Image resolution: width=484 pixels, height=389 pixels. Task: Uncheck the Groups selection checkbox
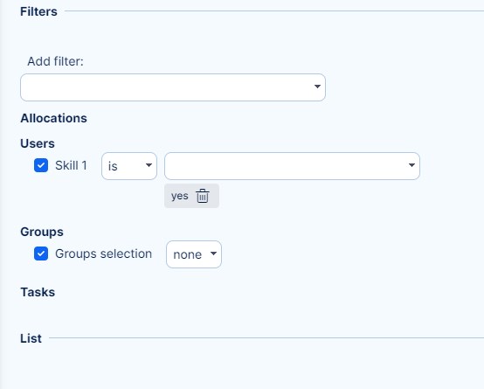(x=41, y=254)
